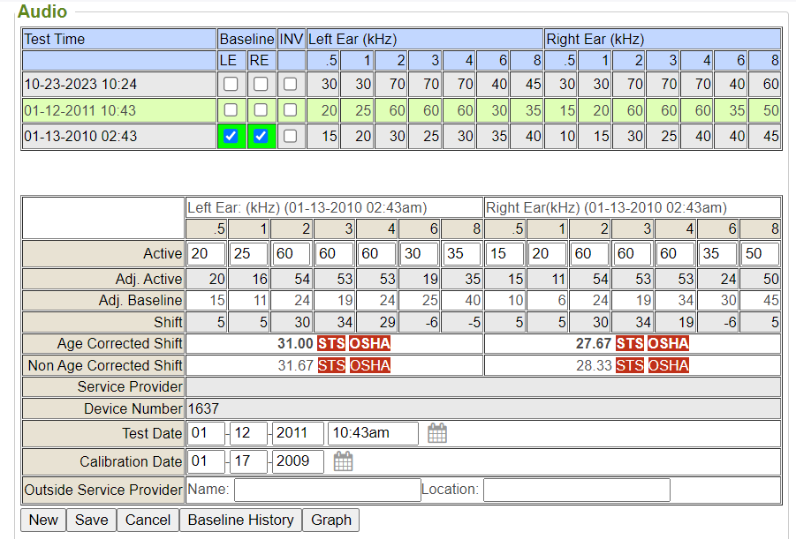Cancel the current edit
796x539 pixels.
coord(148,520)
